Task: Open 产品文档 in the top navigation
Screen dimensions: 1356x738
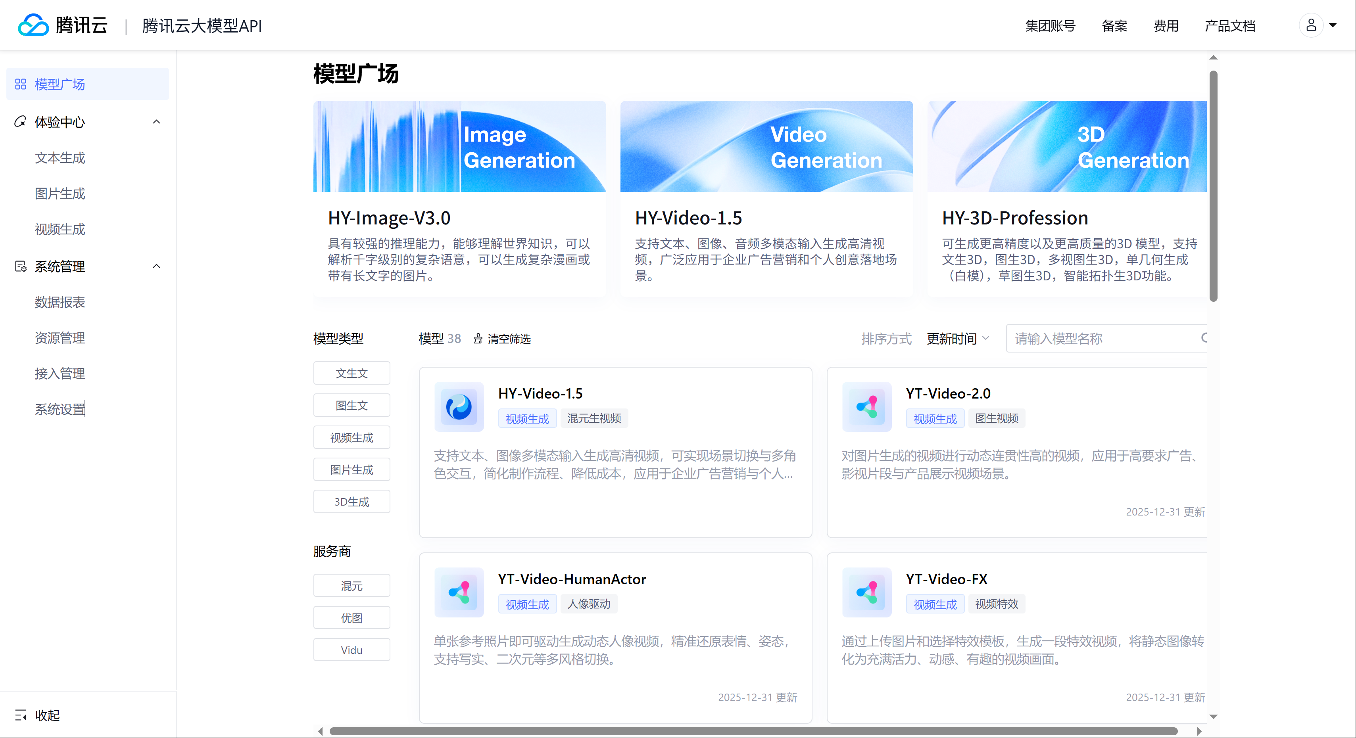Action: coord(1230,26)
